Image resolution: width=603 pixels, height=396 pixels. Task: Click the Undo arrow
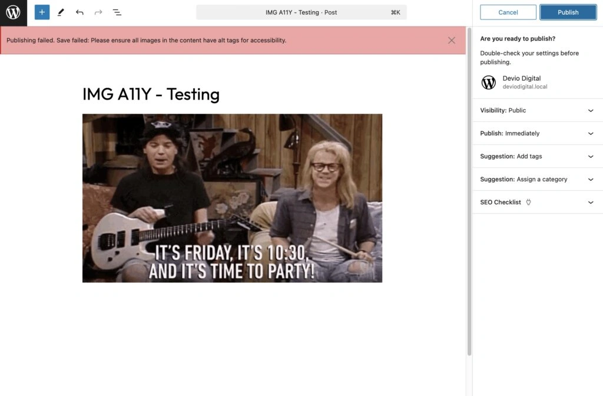click(x=79, y=12)
